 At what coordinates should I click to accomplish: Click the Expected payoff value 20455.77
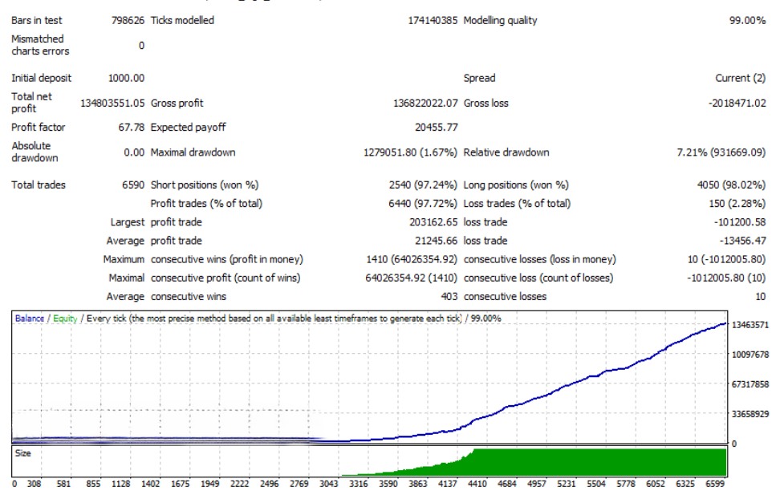tap(436, 128)
